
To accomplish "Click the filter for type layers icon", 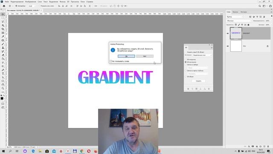I will (x=257, y=17).
